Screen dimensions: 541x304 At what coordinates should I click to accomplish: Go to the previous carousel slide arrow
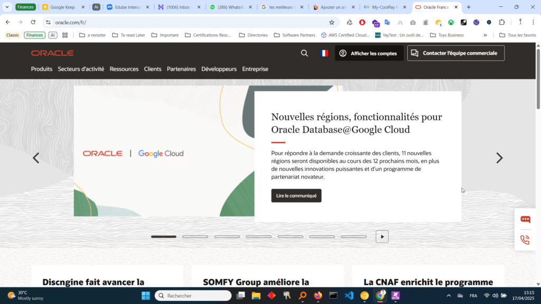coord(36,158)
